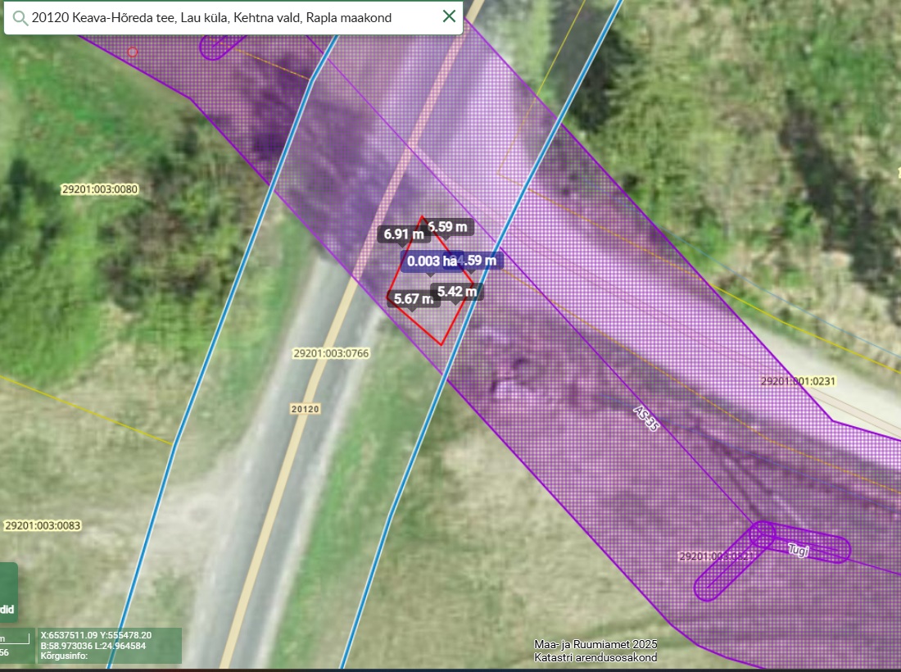The height and width of the screenshot is (672, 901).
Task: Click the 5.67 m measurement label
Action: pyautogui.click(x=413, y=298)
